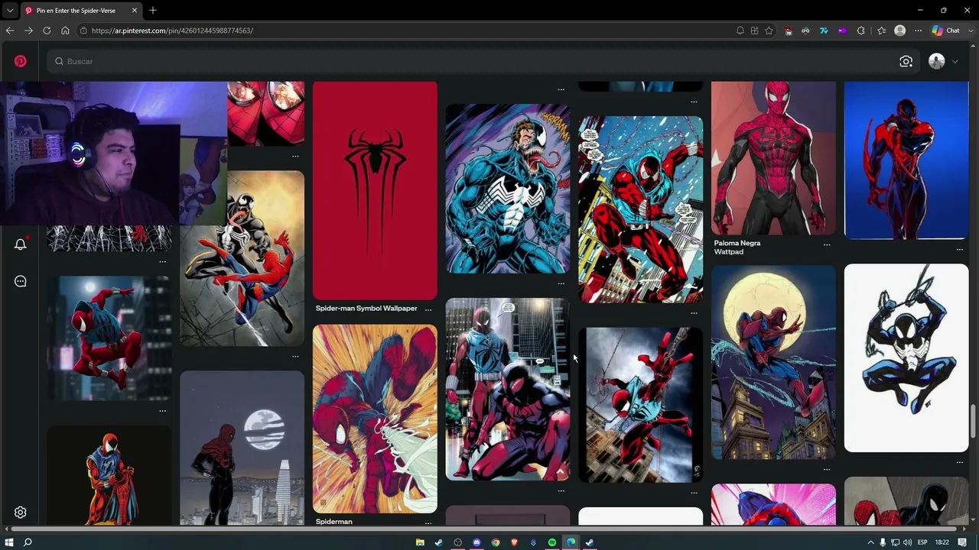The image size is (979, 550).
Task: Open Brave browser from the taskbar
Action: [514, 542]
